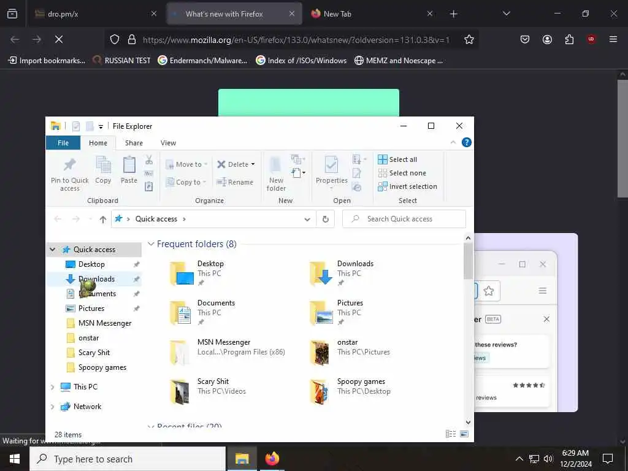Switch to details view icon in status bar

451,434
